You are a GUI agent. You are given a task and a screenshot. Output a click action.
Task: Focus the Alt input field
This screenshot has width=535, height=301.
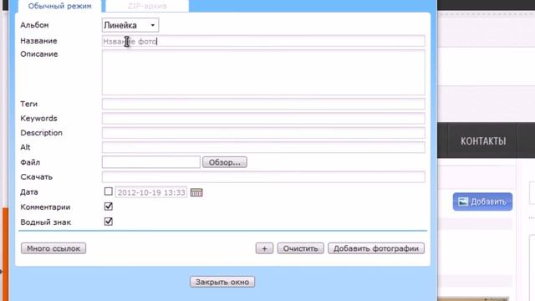tap(263, 147)
